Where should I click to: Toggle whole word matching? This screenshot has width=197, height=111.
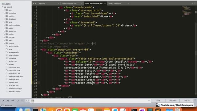tap(13, 101)
